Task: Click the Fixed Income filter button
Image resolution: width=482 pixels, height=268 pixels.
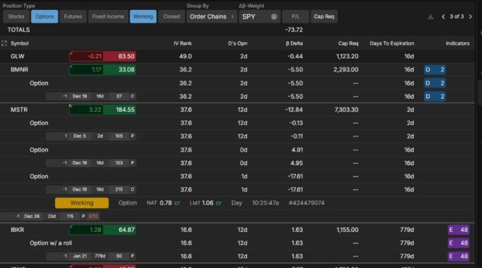Action: coord(108,16)
